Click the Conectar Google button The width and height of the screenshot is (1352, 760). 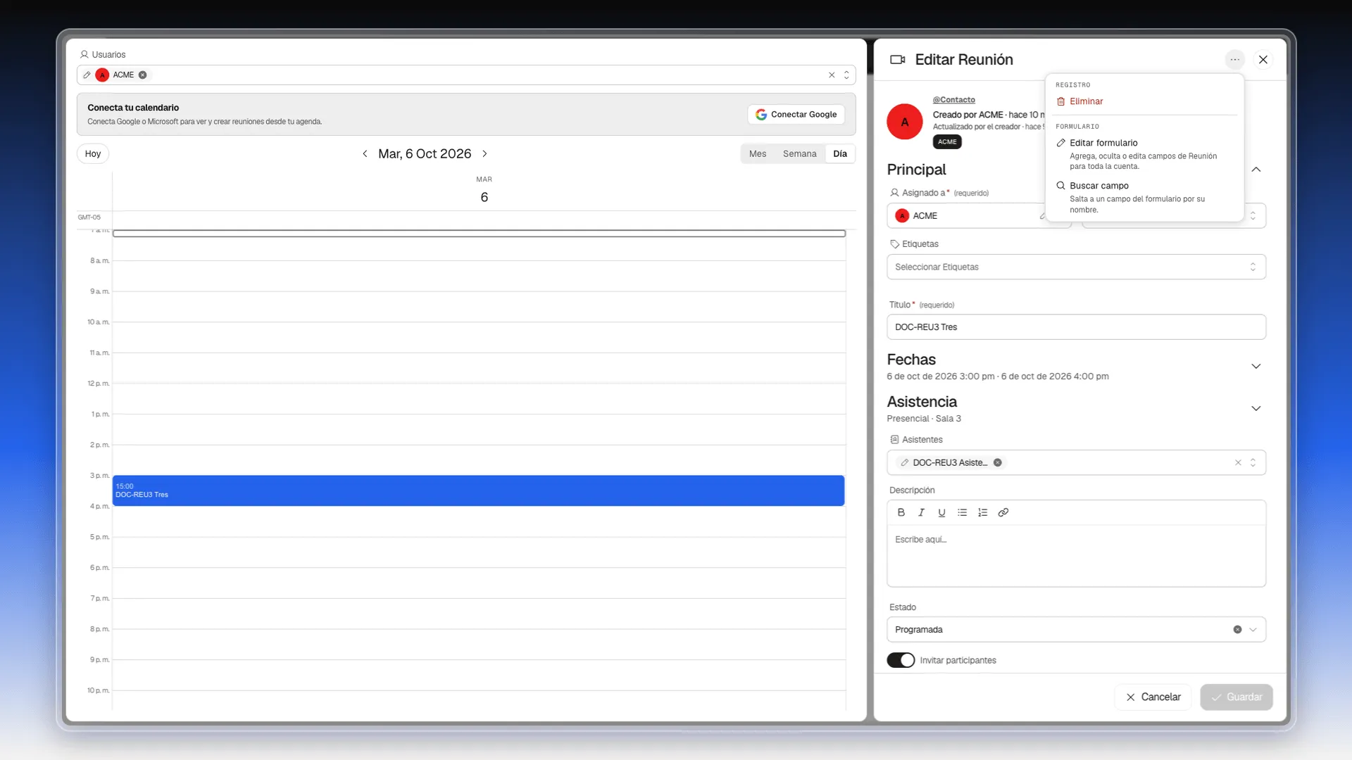click(796, 114)
